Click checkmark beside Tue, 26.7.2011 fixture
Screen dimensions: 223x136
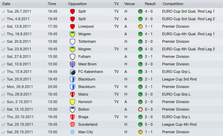click(3, 12)
